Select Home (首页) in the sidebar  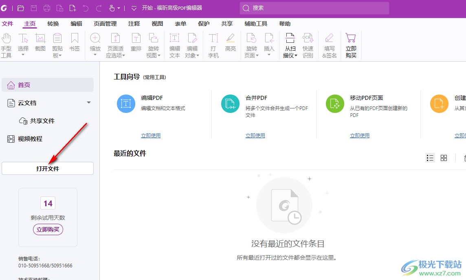pyautogui.click(x=48, y=85)
